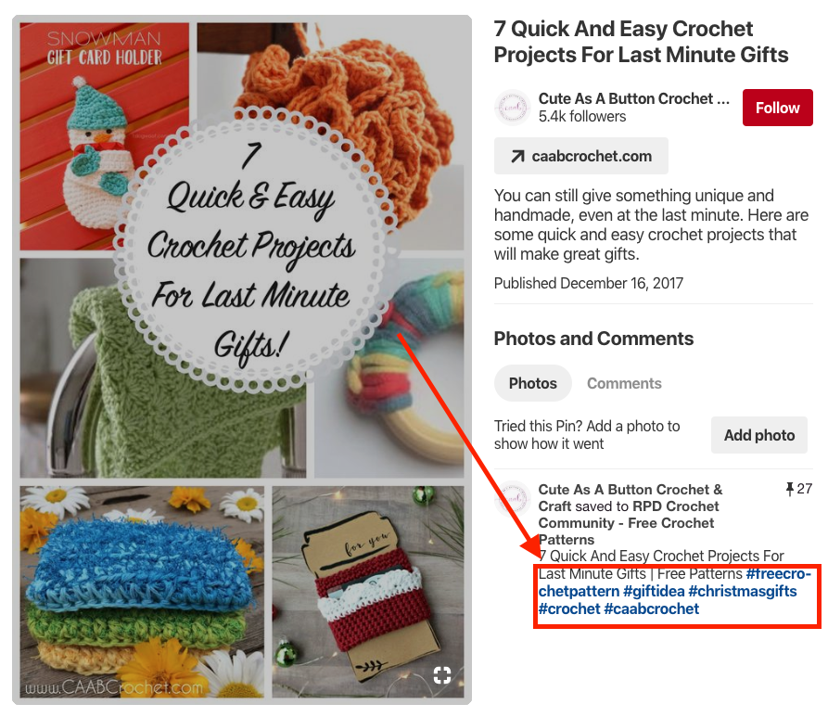Open the #giftidea hashtag

pos(654,591)
